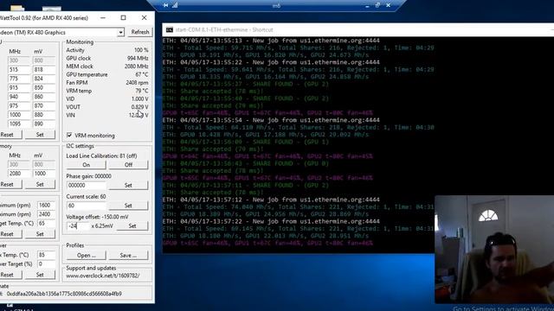The width and height of the screenshot is (554, 311).
Task: Click Set next to Current scale field
Action: [x=128, y=206]
